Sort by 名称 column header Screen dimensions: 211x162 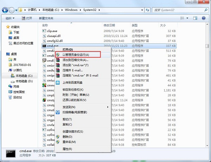click(45, 25)
